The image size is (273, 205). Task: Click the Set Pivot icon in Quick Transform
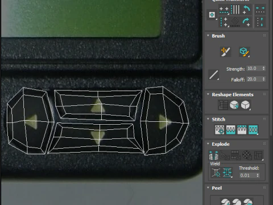click(212, 15)
